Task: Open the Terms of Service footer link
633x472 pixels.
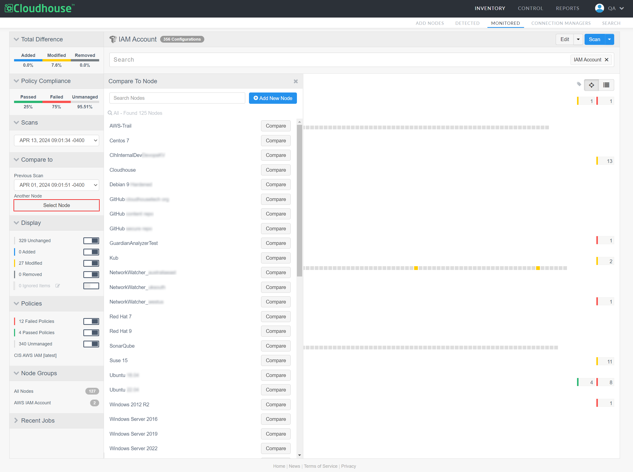Action: [321, 466]
